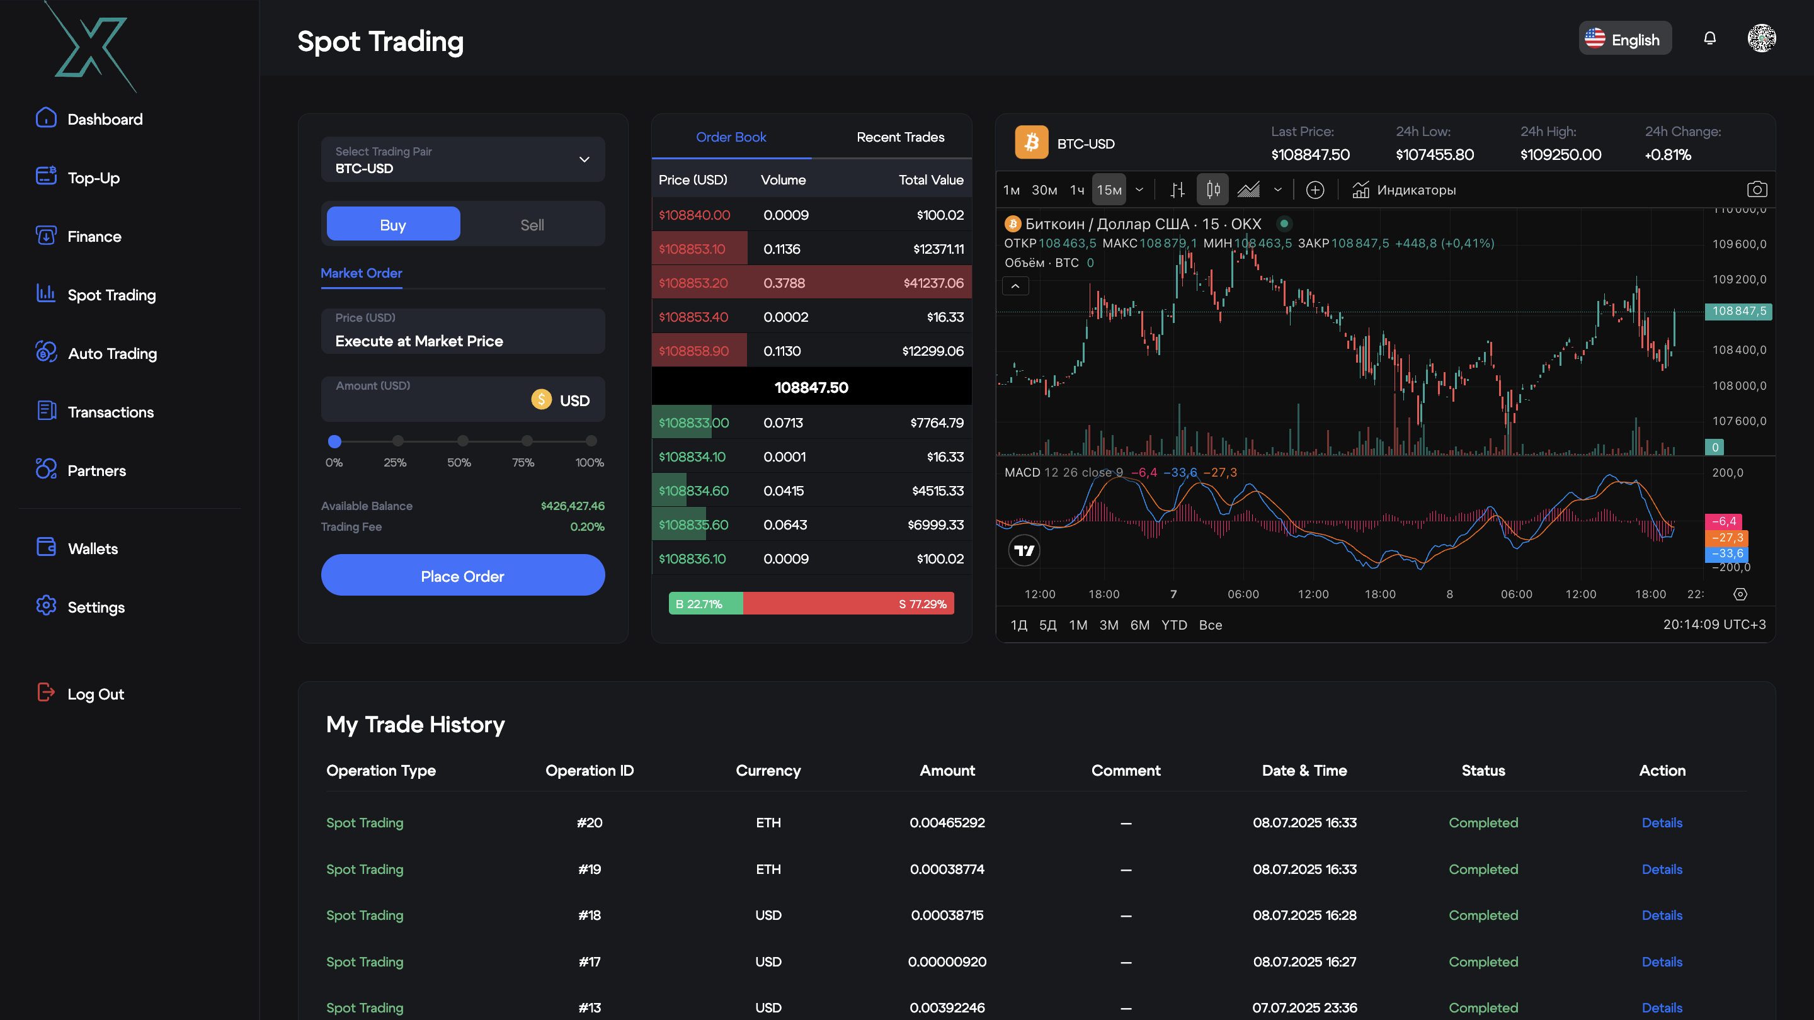1814x1020 pixels.
Task: Select the candlestick chart type icon
Action: pos(1212,190)
